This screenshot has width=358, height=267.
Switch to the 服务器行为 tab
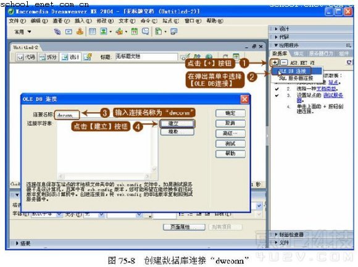tap(321, 54)
